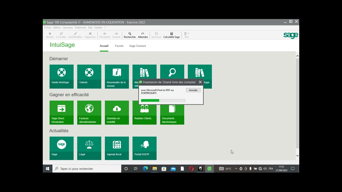342x192 pixels.
Task: Open the Fichier menu
Action: tap(48, 27)
